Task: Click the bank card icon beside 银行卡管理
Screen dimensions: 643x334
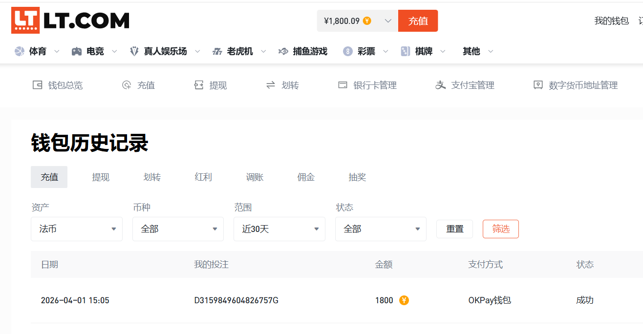Action: click(x=343, y=85)
